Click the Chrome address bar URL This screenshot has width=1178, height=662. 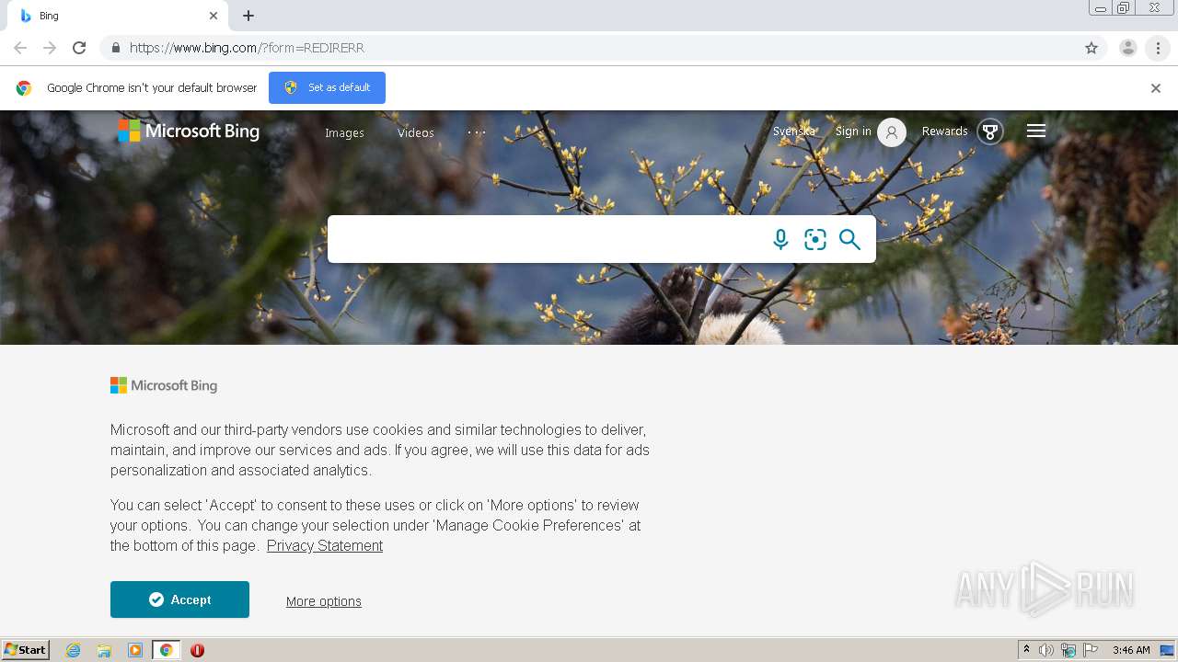tap(247, 48)
